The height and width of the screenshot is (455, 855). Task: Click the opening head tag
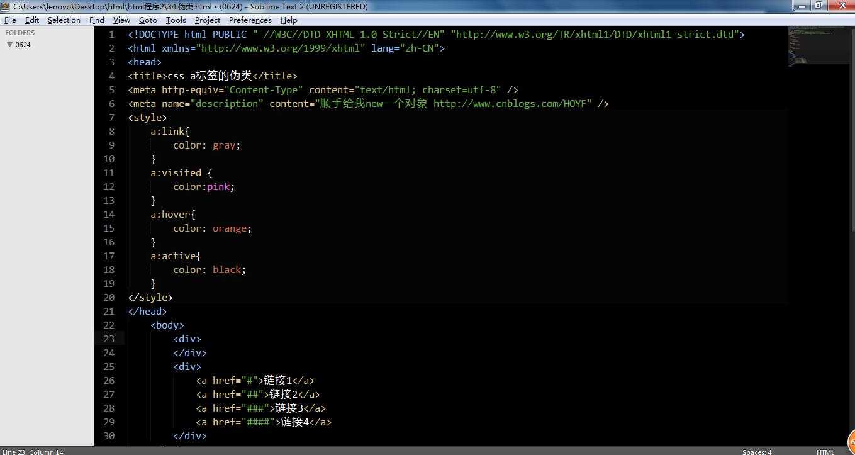click(x=145, y=62)
